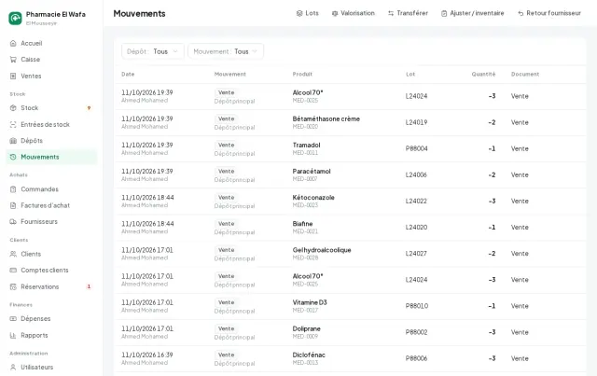Click the Pharmacie El Wafa logo icon
Image resolution: width=597 pixels, height=376 pixels.
(15, 18)
